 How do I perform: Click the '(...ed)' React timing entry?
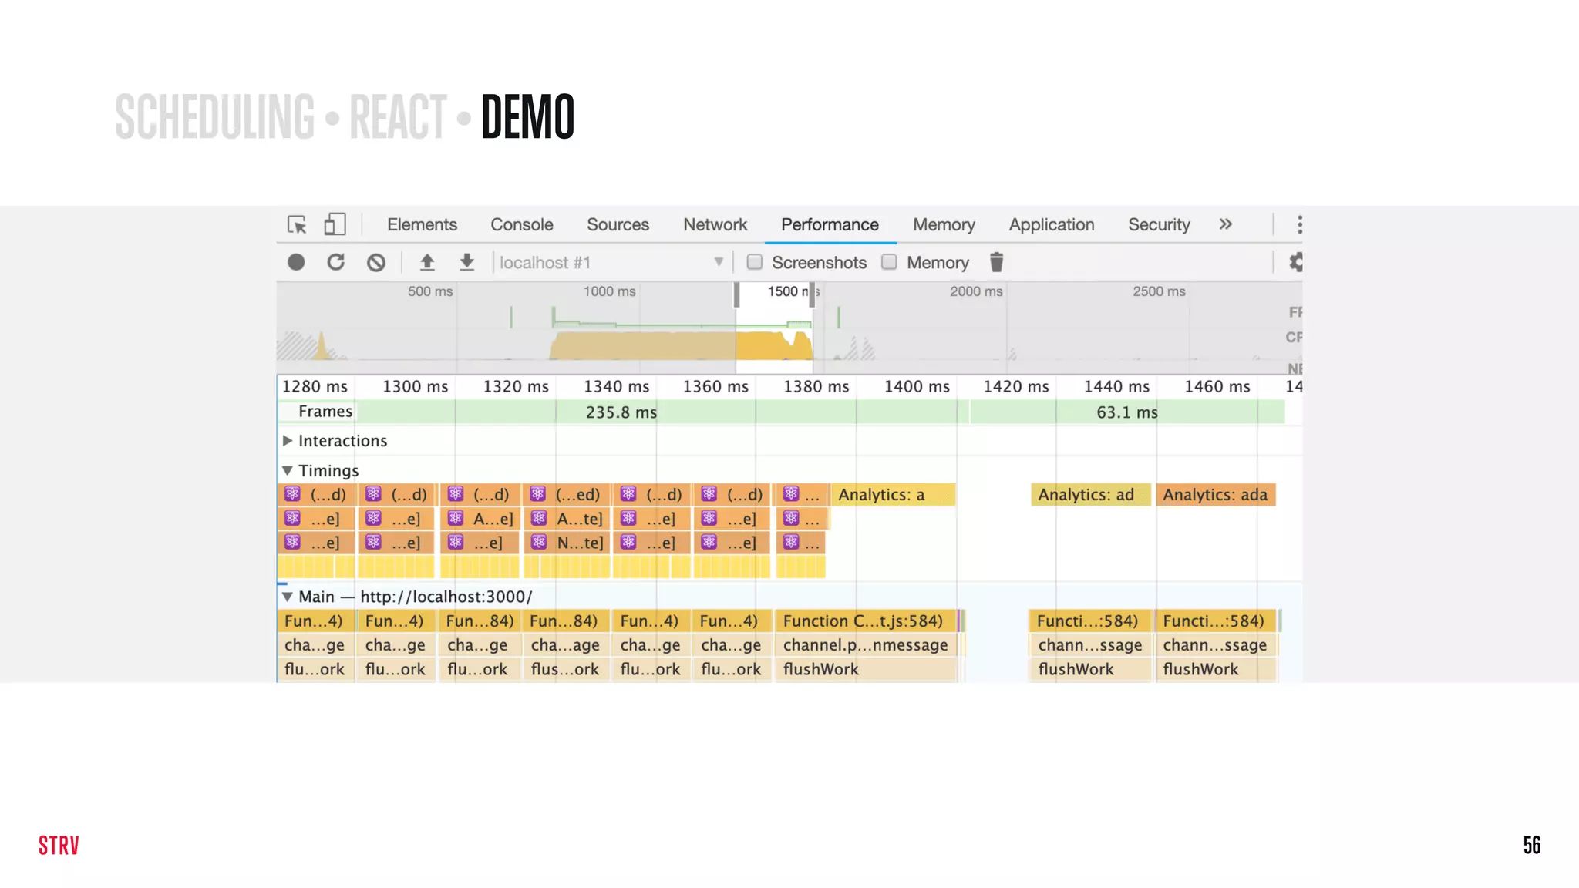click(x=566, y=495)
